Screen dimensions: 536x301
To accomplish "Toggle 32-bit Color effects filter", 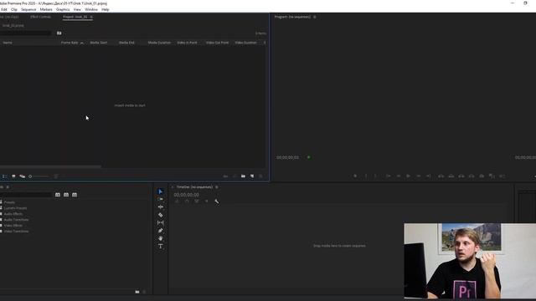I will (66, 195).
